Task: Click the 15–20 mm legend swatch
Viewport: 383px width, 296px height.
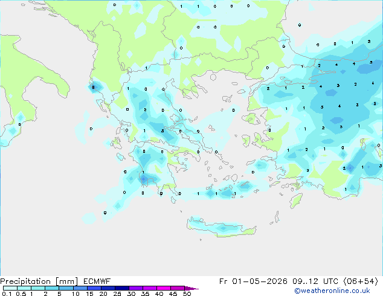Action: (x=94, y=288)
